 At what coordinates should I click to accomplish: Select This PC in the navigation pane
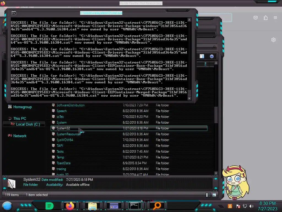pyautogui.click(x=20, y=118)
